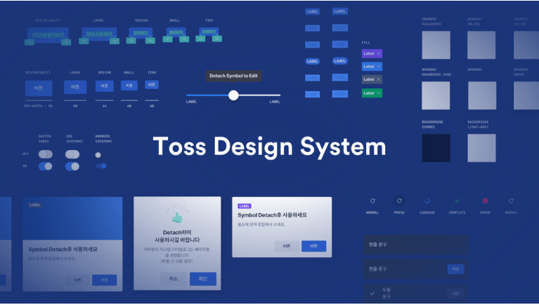
Task: Click the LABEL badge on the card's image header
Action: [35, 205]
